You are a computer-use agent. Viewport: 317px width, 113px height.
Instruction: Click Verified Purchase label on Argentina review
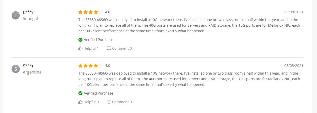98,93
